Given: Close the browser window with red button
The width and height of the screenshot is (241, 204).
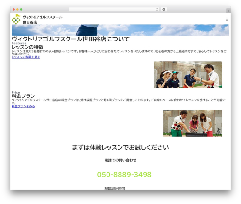Looking at the screenshot, I should (14, 9).
